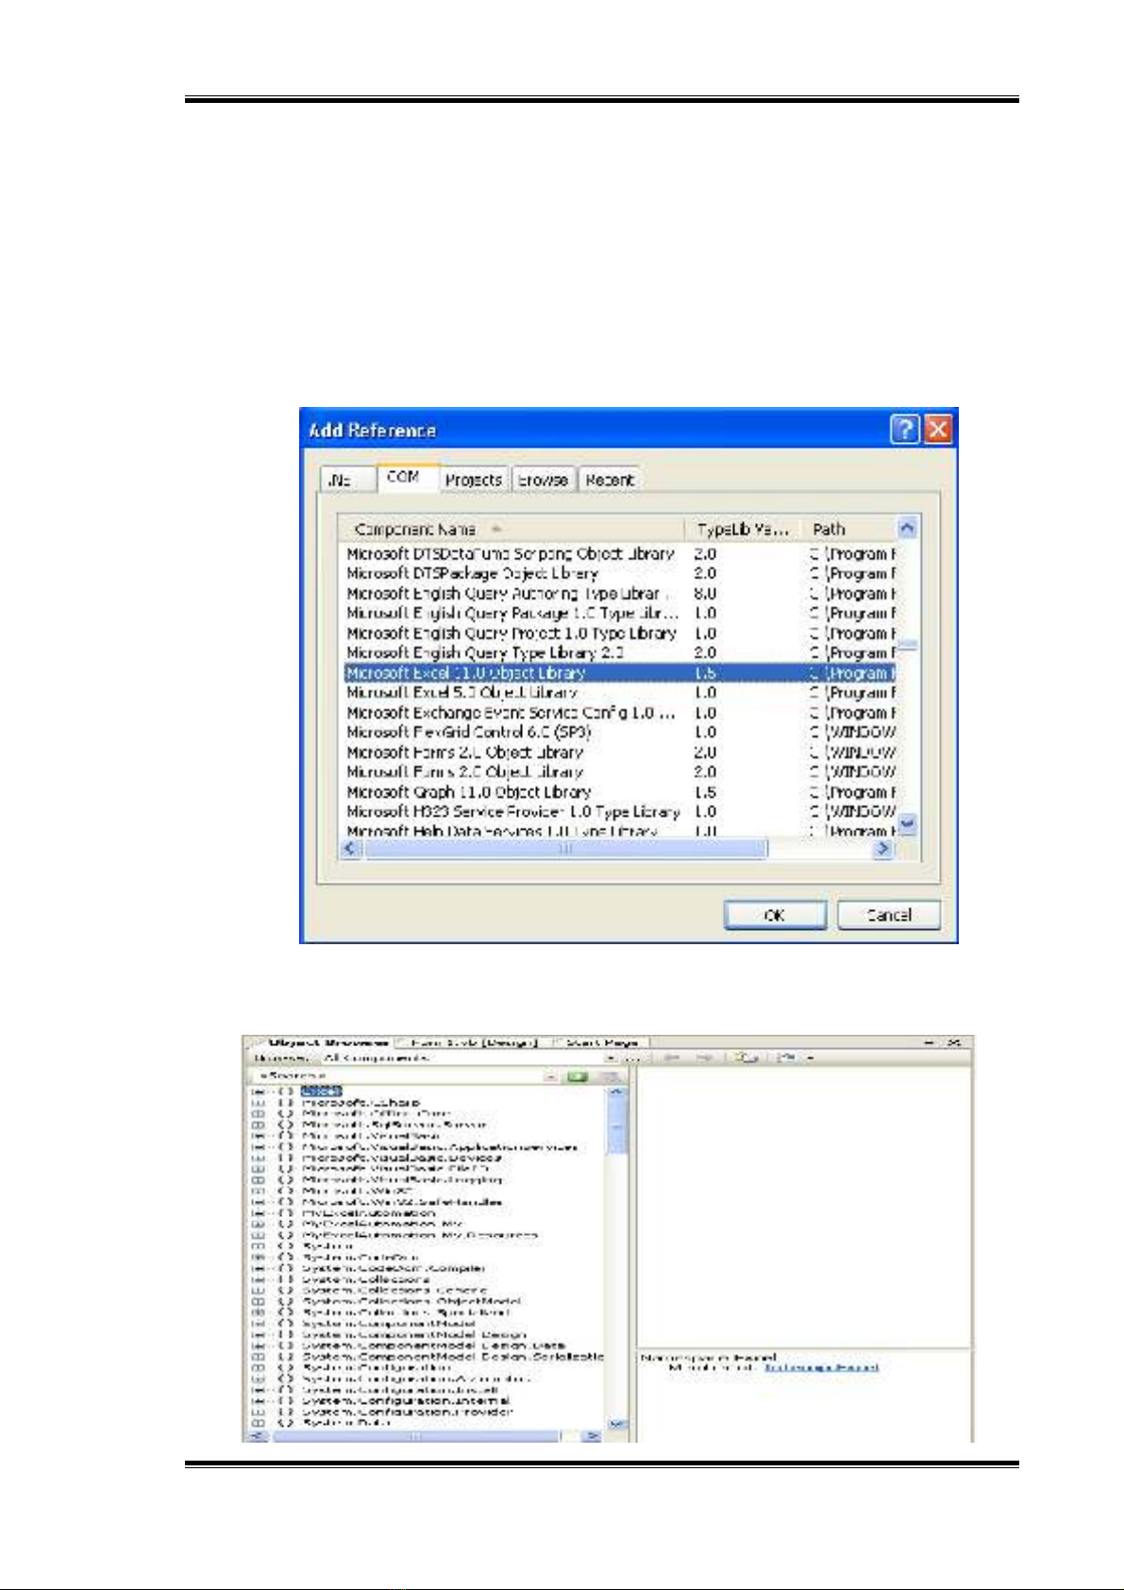This screenshot has width=1124, height=1590.
Task: Click the Object Browser back navigation arrow
Action: pyautogui.click(x=672, y=1058)
